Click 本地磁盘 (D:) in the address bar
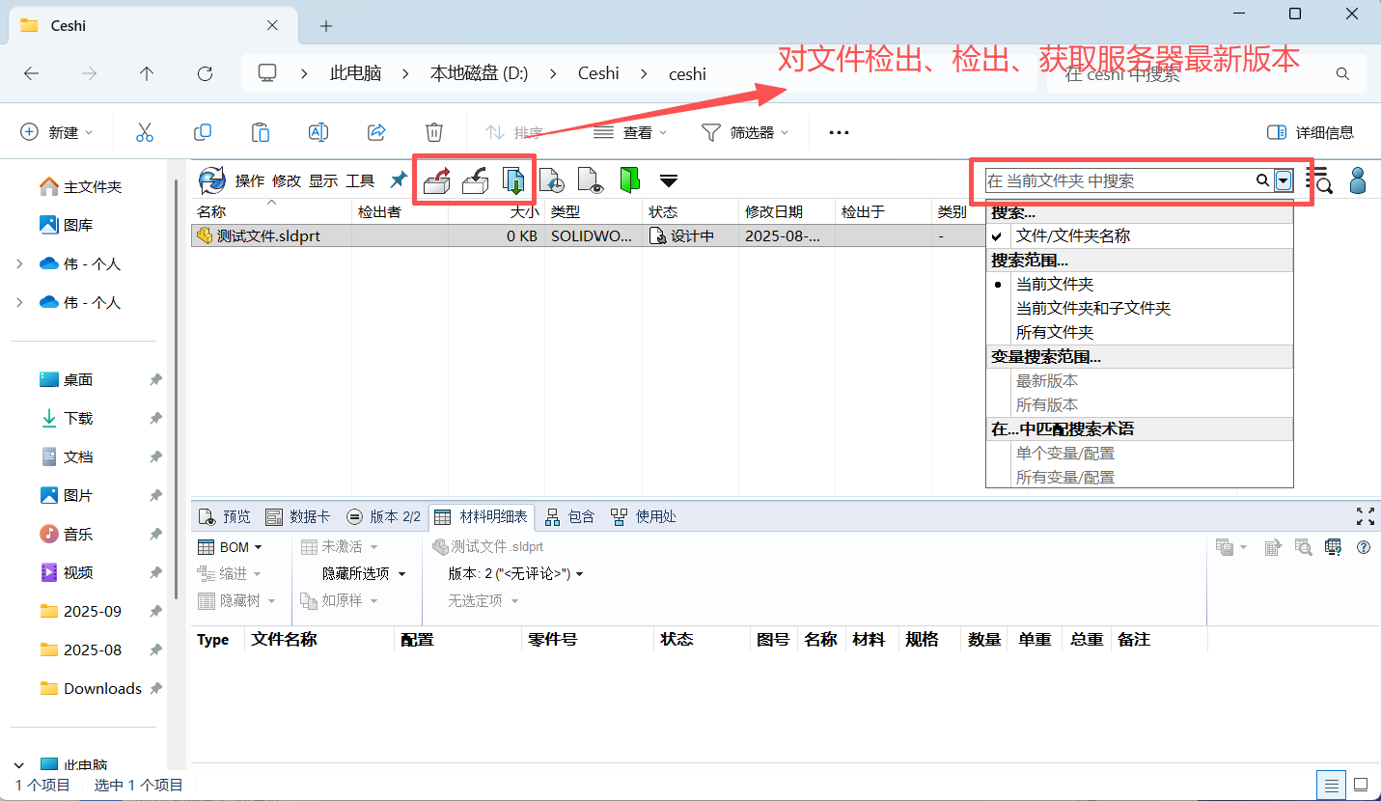Viewport: 1381px width, 801px height. [479, 73]
